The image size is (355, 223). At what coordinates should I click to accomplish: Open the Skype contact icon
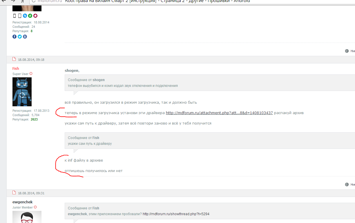(x=25, y=16)
